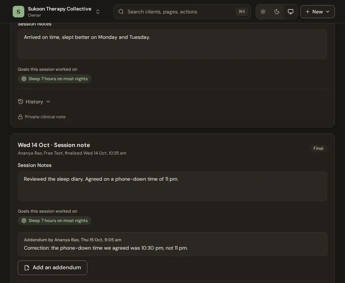The image size is (345, 283).
Task: Click the document-plus icon in Add an addendum
Action: pos(27,268)
